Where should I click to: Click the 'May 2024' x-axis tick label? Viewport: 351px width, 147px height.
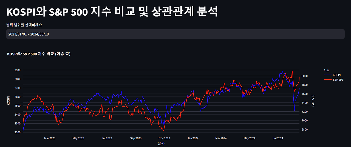[249, 138]
